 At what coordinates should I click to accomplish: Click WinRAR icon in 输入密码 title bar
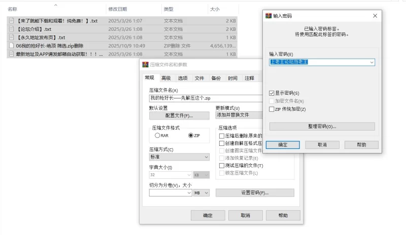click(x=269, y=16)
